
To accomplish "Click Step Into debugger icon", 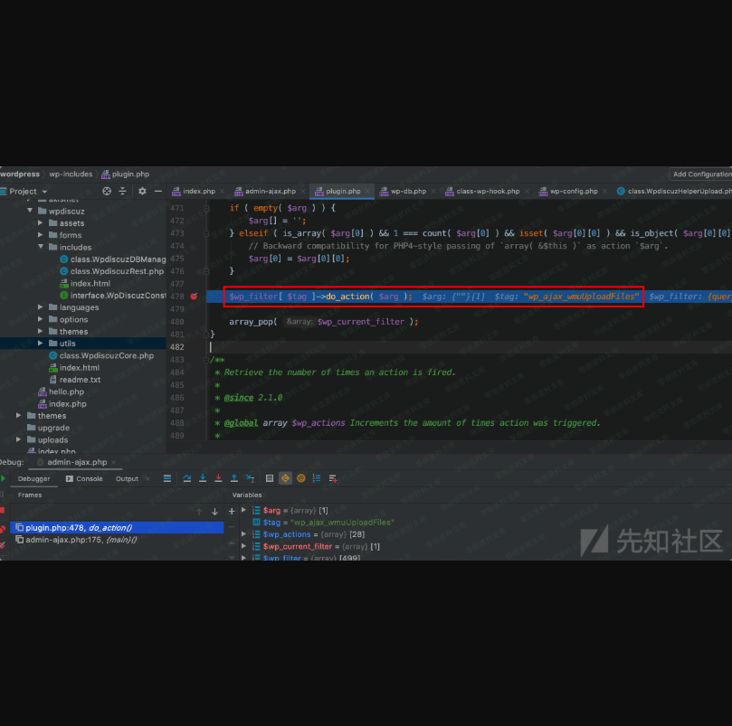I will click(203, 478).
